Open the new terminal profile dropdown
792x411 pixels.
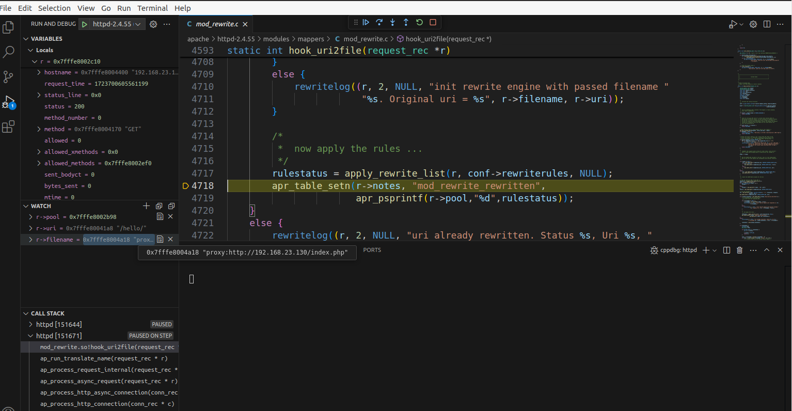715,250
